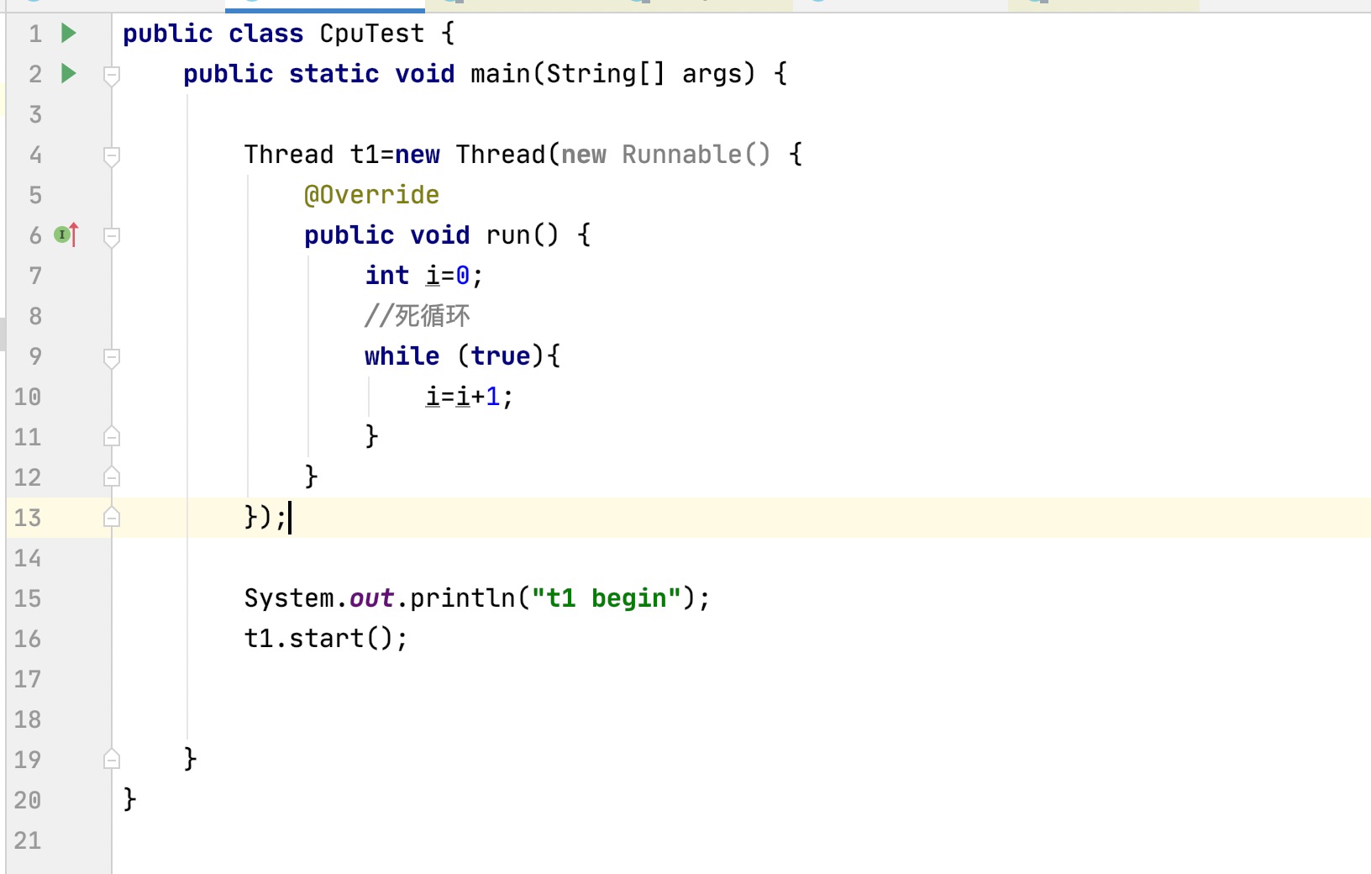Collapse the main method fold marker
Screen dimensions: 1371x874
(x=112, y=76)
